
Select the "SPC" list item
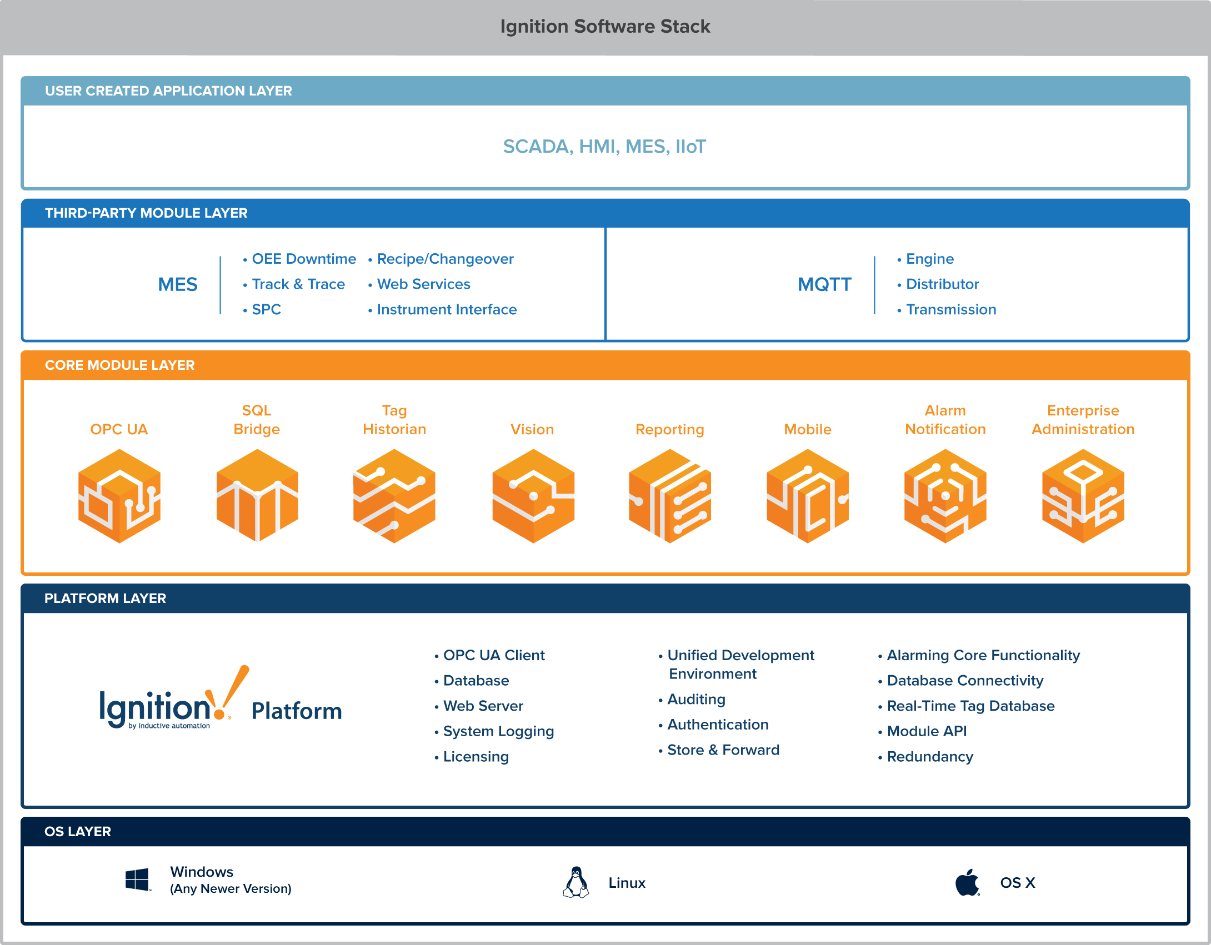267,309
